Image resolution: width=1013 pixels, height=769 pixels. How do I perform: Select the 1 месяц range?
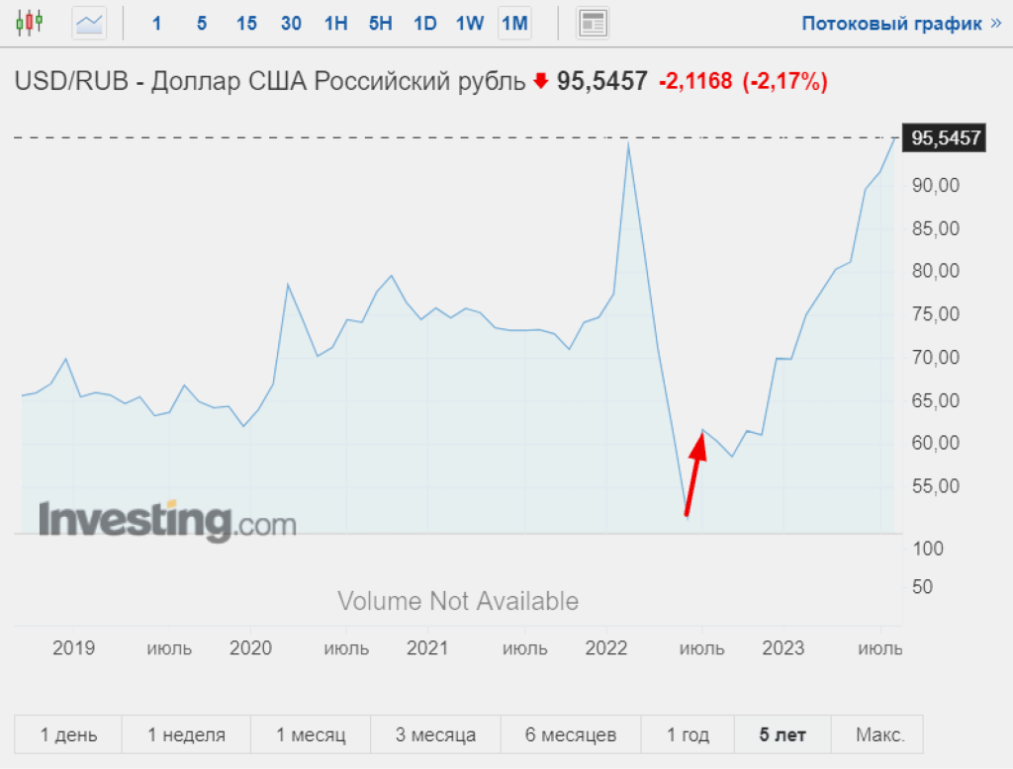point(311,734)
